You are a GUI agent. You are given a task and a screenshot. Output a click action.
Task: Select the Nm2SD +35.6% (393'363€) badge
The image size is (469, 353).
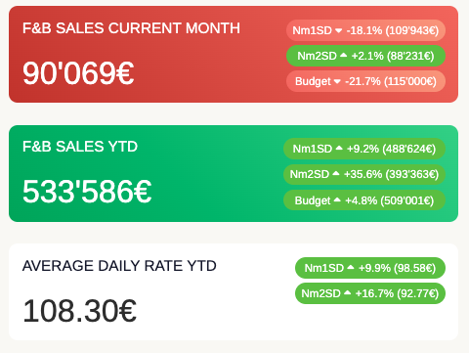tap(364, 174)
